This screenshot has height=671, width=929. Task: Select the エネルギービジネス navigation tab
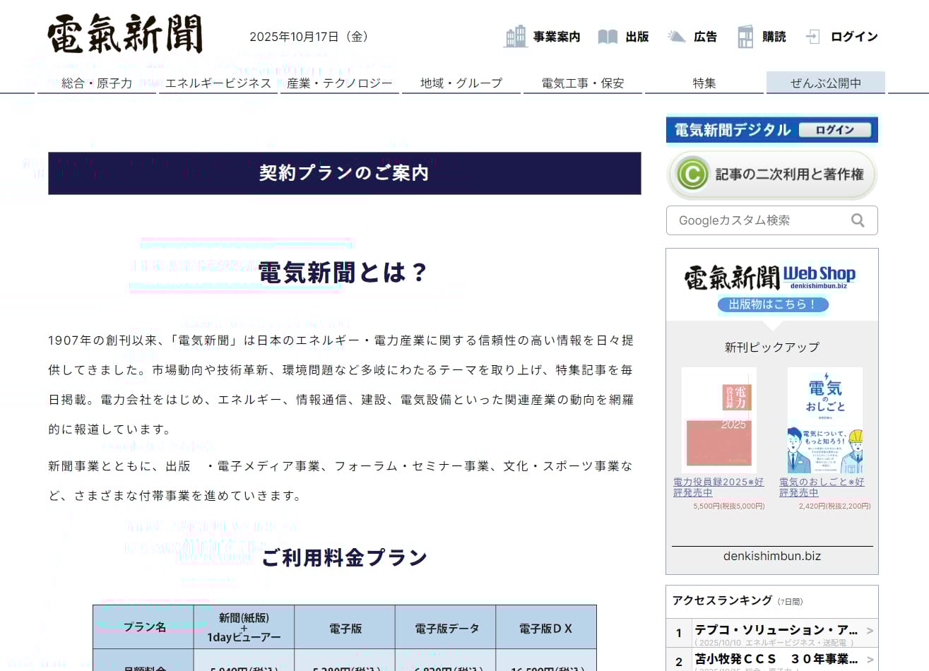point(218,83)
